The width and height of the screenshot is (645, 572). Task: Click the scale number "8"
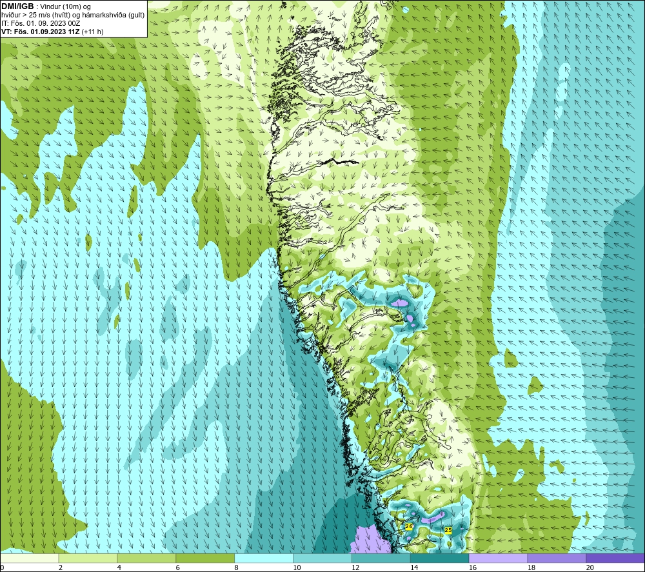(x=237, y=567)
